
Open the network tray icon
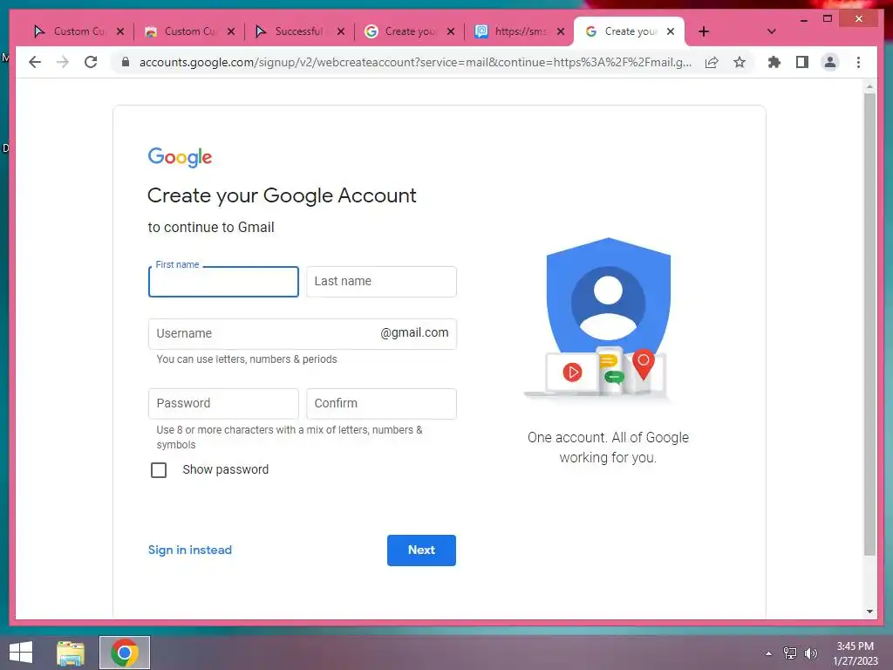(789, 653)
